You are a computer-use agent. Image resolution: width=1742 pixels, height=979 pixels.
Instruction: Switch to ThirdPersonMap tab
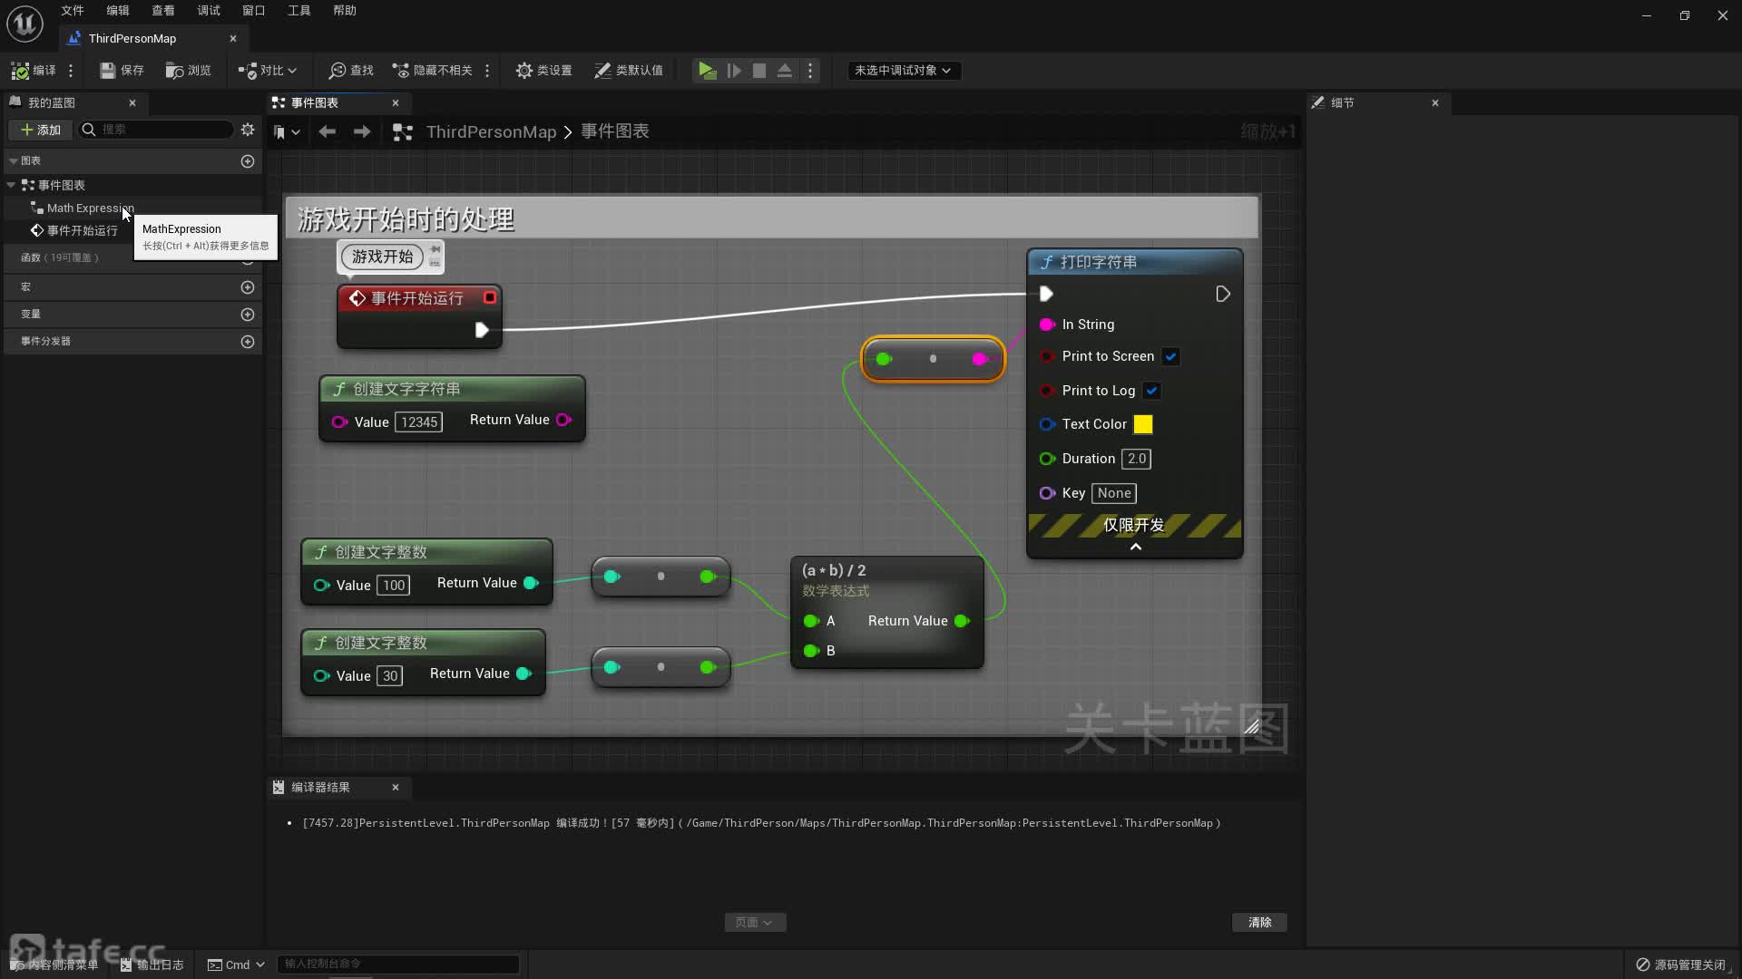point(132,38)
